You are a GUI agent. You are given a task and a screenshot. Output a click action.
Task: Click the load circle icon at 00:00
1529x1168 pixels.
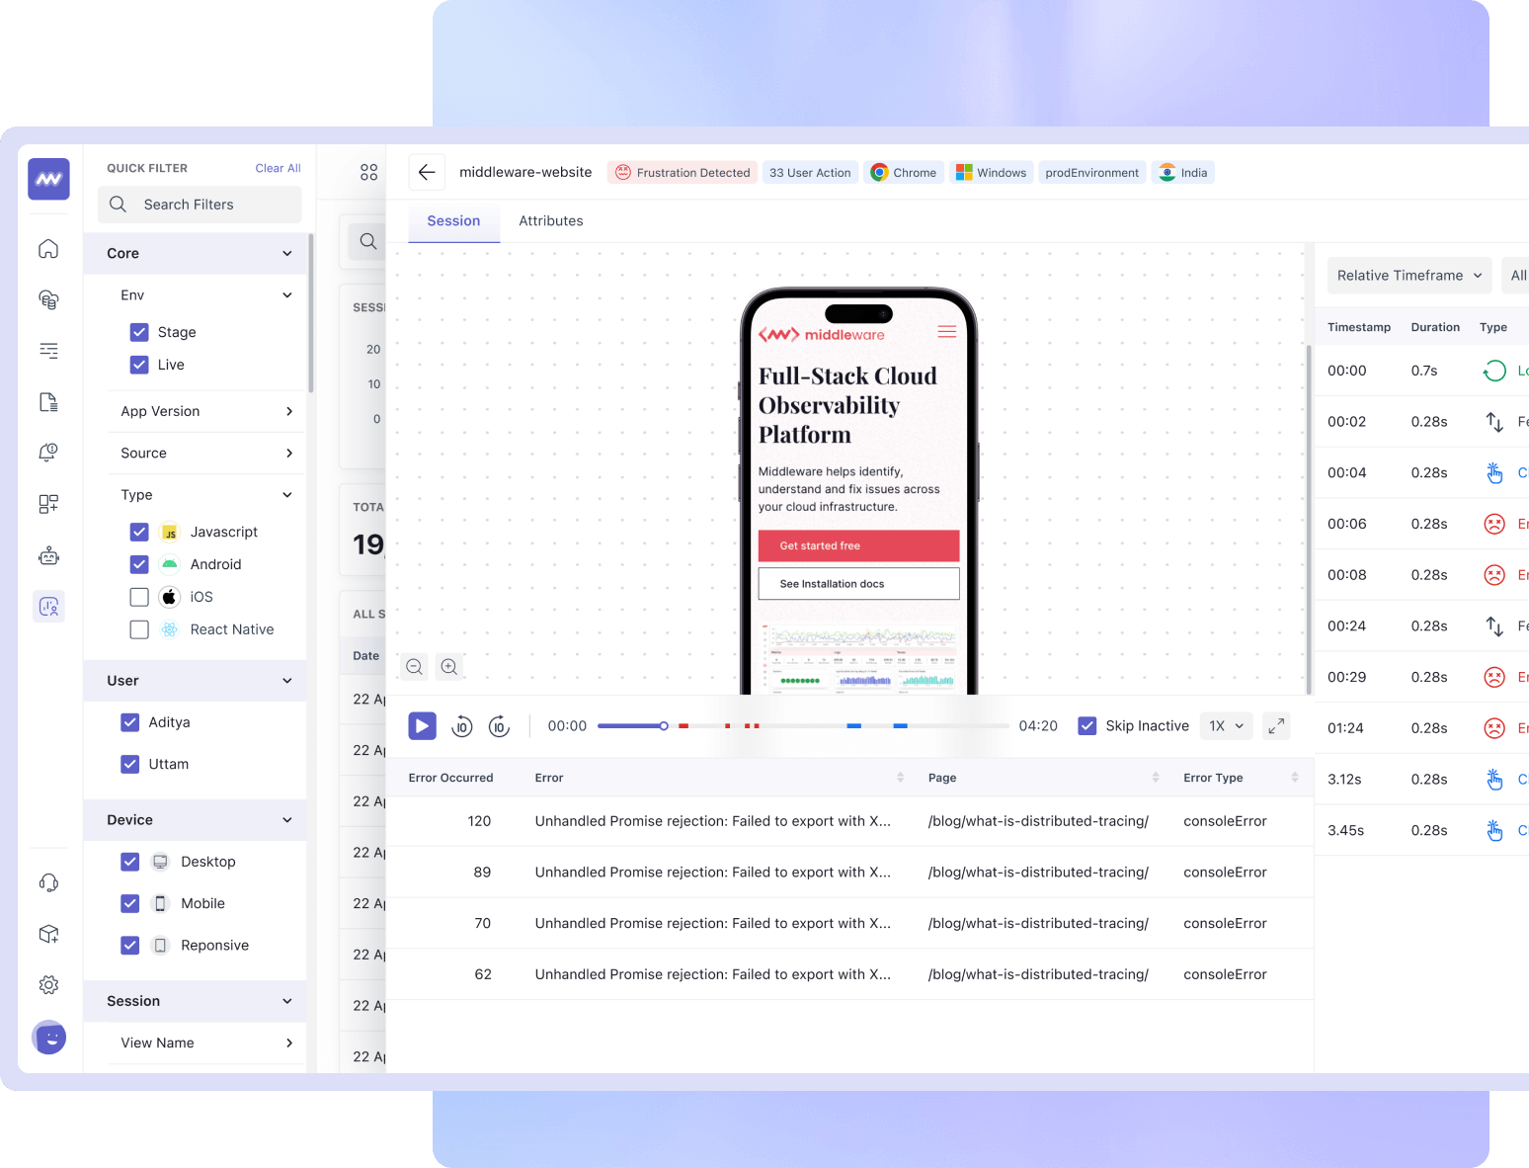(1494, 371)
